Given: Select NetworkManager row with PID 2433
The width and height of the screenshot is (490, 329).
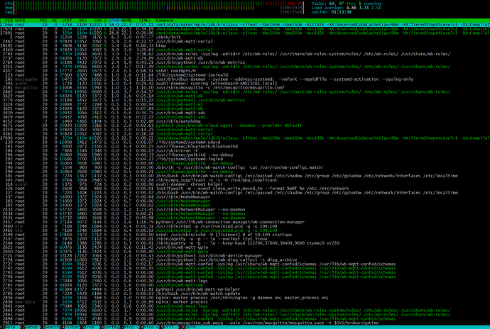Looking at the screenshot, I should point(245,209).
